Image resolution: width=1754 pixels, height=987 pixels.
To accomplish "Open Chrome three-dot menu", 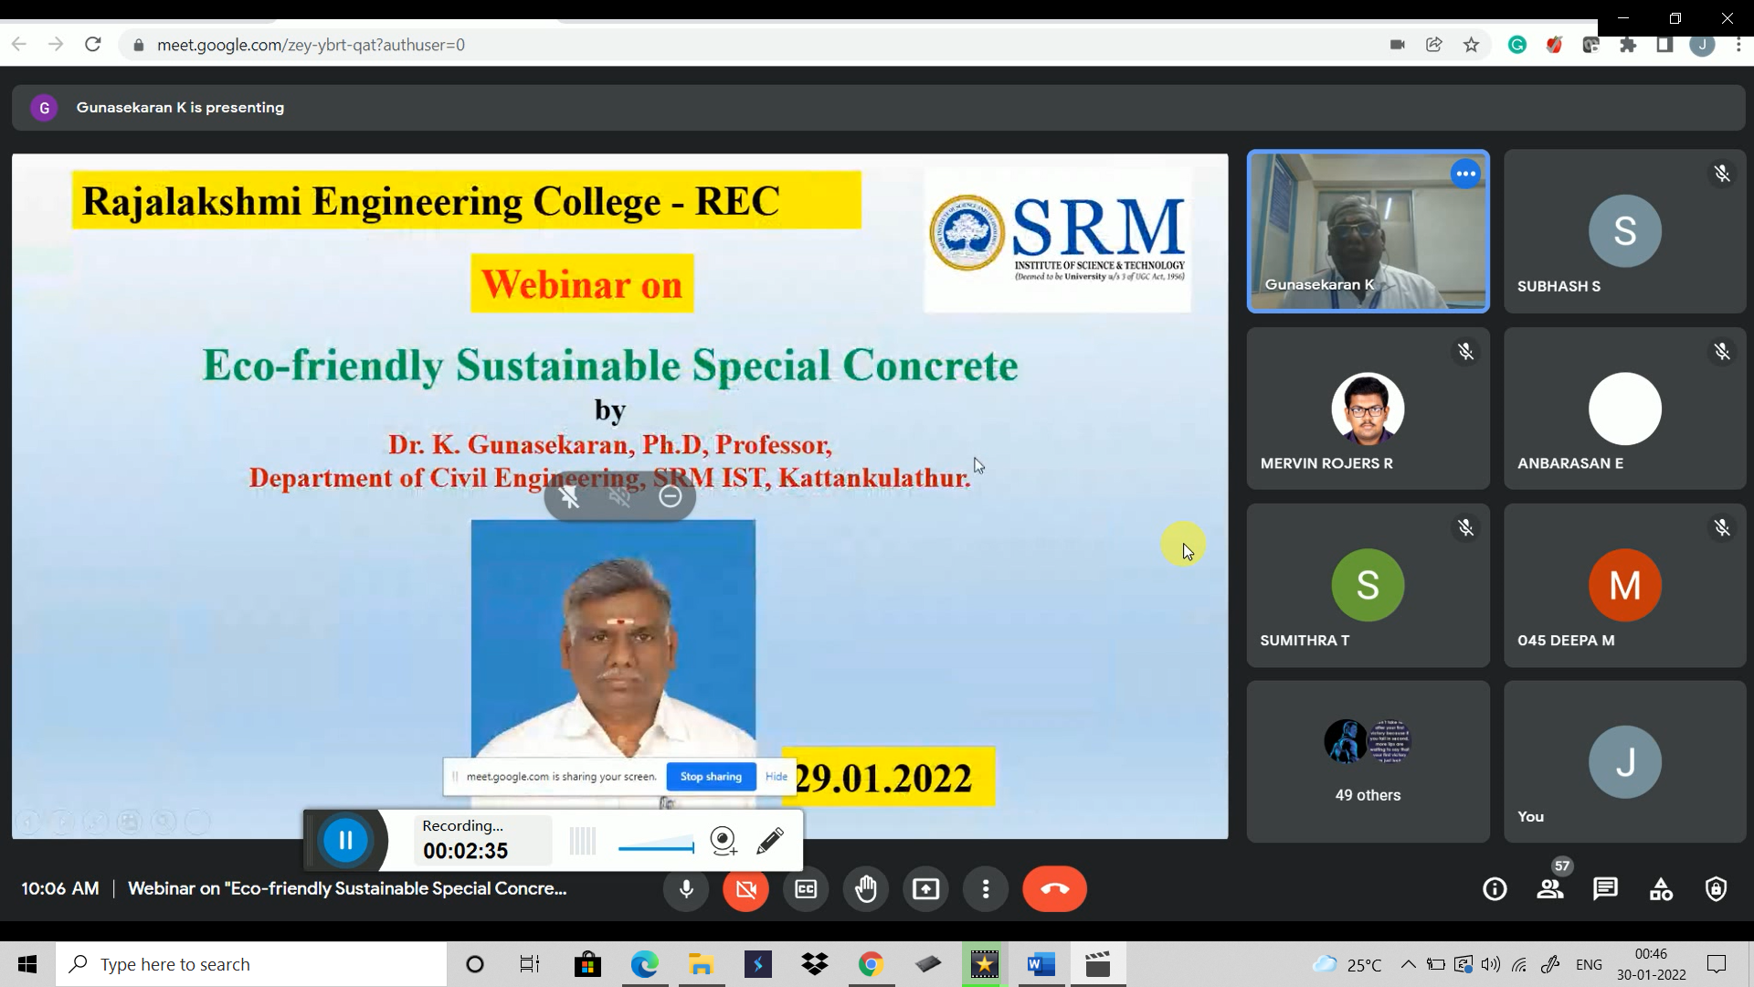I will 1738,45.
